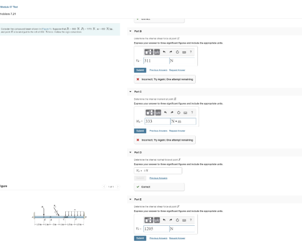Click the Part B value field showing 311

coord(156,61)
